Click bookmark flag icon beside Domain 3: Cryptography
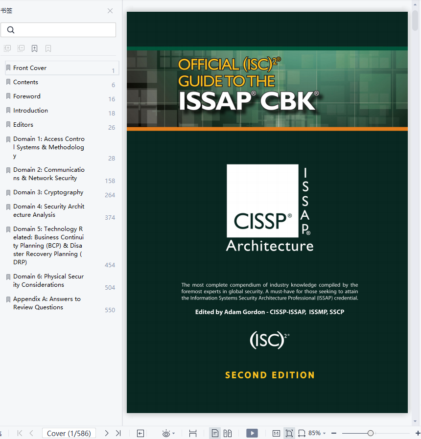The image size is (421, 439). tap(8, 193)
